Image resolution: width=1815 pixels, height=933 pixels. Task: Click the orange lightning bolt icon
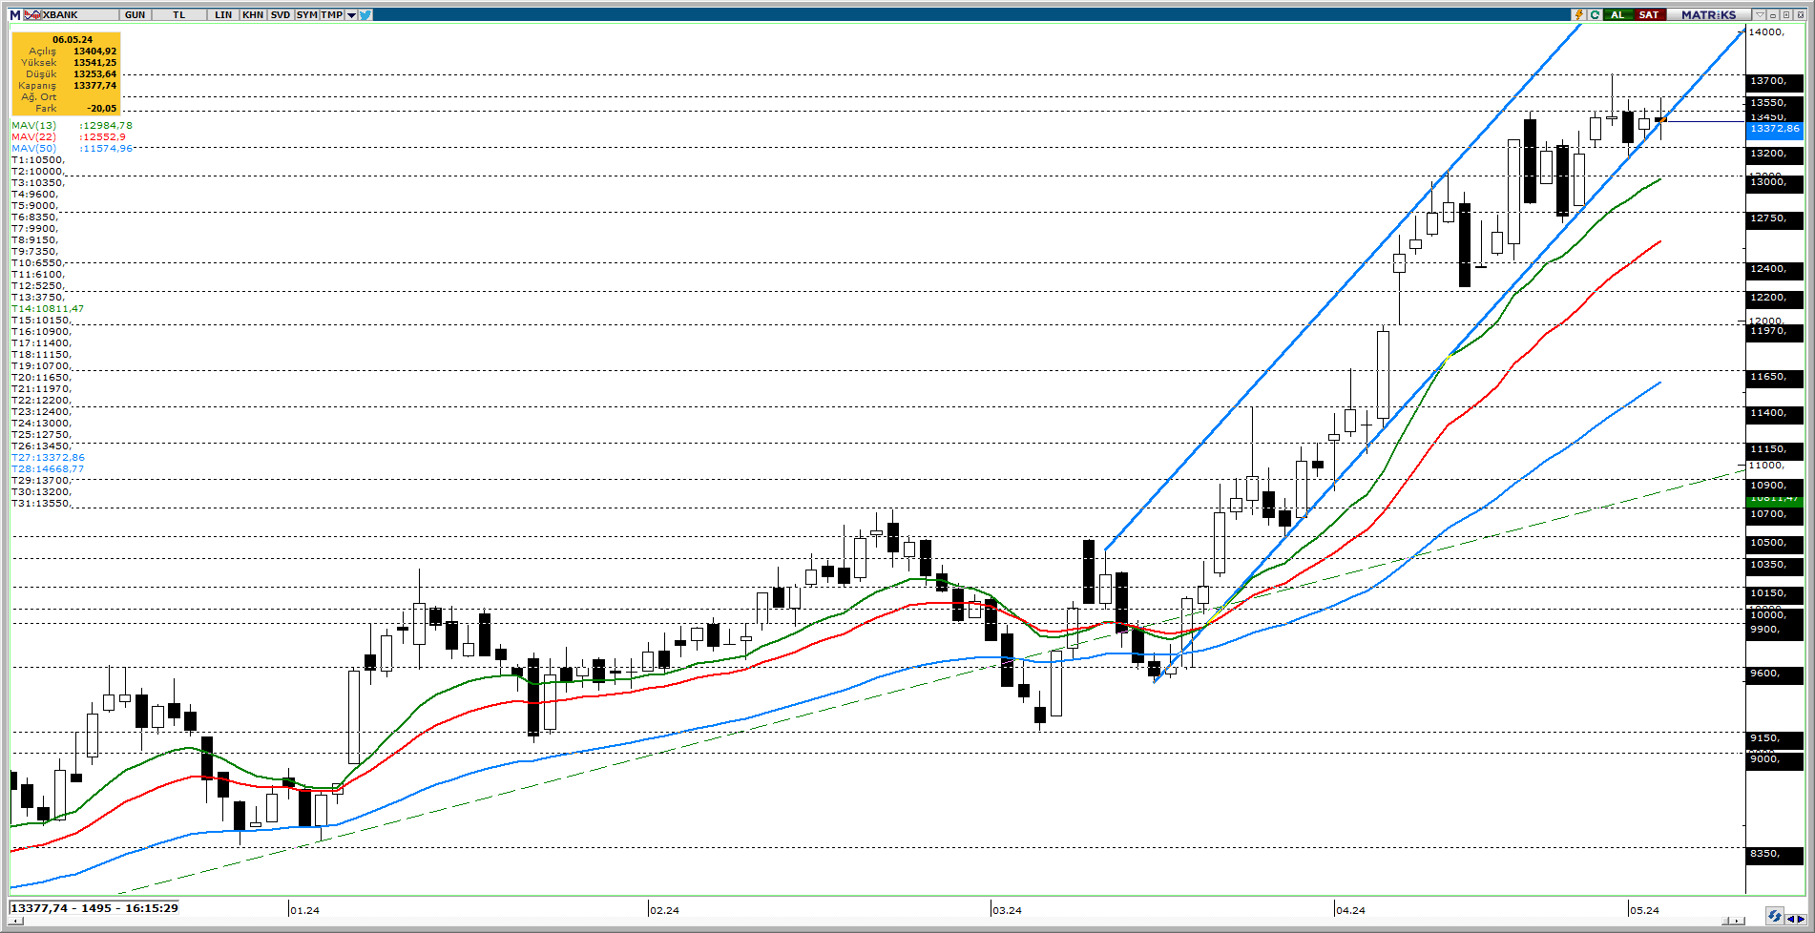[x=1579, y=15]
